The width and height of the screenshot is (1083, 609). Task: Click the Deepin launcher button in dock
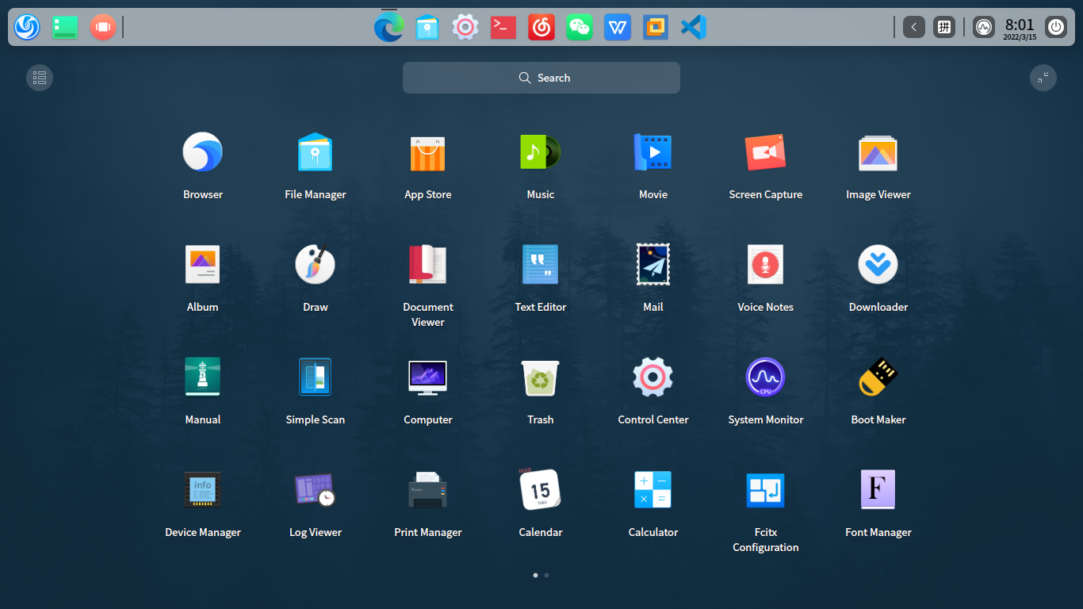click(x=27, y=27)
